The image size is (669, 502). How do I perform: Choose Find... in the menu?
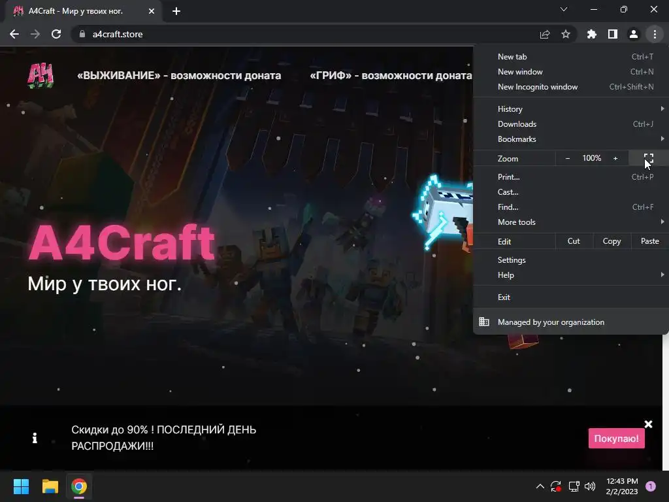[x=571, y=207]
